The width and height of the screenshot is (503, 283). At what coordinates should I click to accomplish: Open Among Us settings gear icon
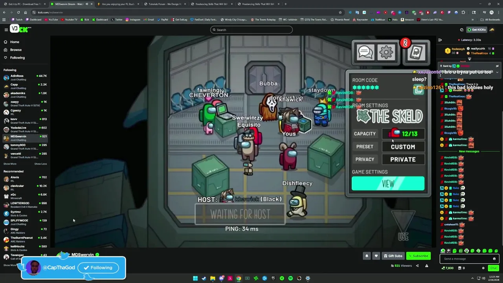(386, 52)
